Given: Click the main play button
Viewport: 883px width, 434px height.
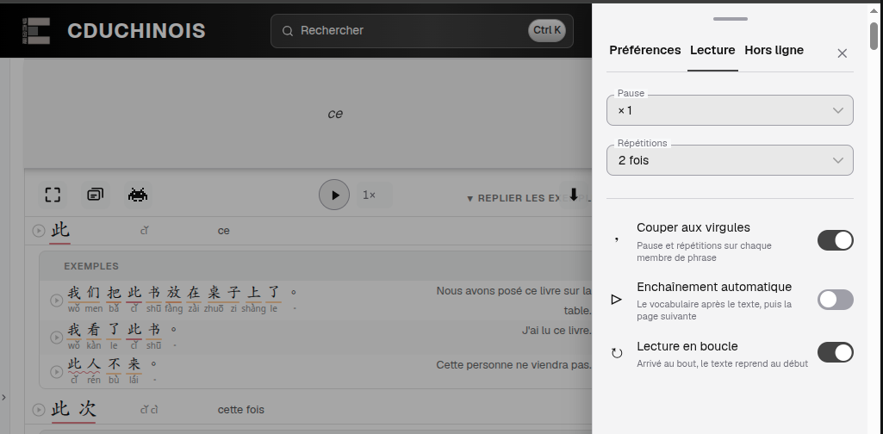Looking at the screenshot, I should point(334,195).
